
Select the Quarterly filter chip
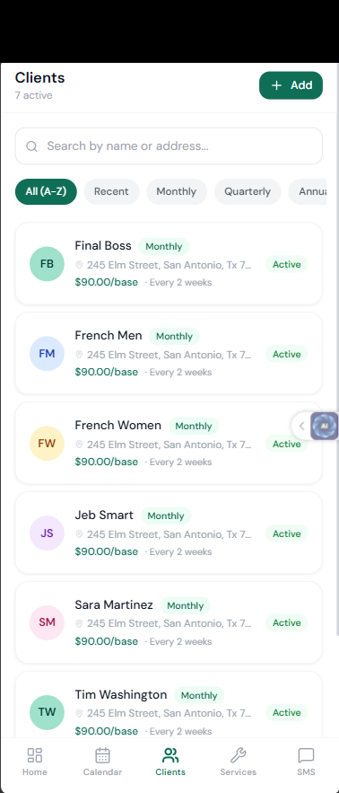click(248, 191)
